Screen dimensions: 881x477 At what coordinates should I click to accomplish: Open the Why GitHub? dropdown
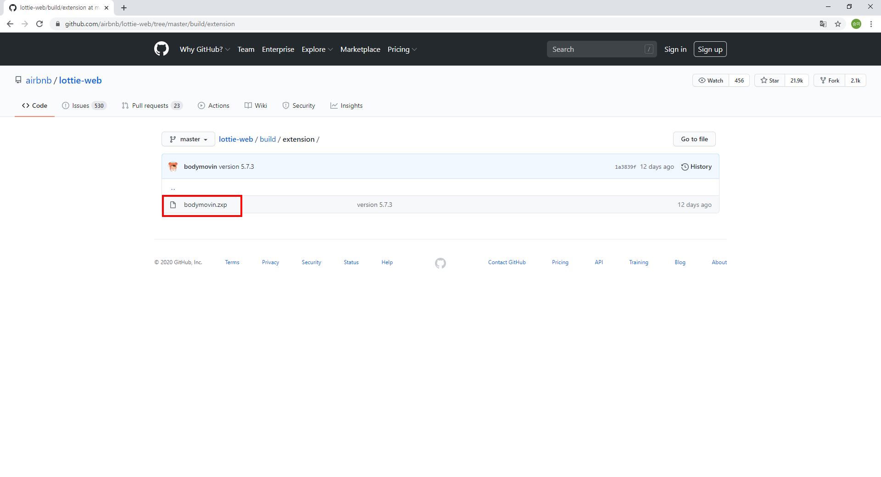click(x=205, y=49)
